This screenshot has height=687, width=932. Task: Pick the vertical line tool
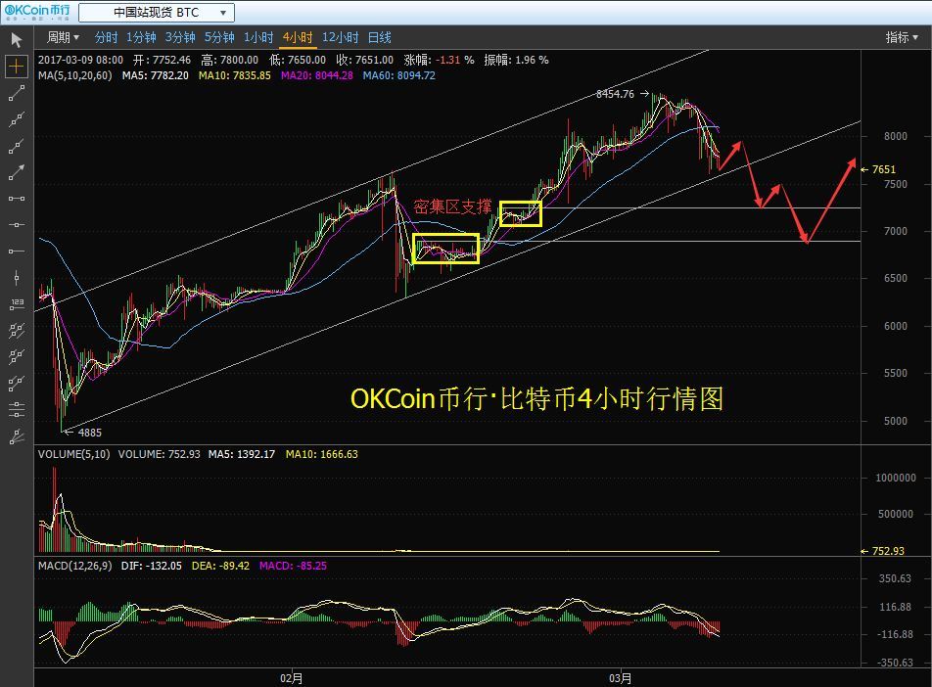pyautogui.click(x=16, y=278)
